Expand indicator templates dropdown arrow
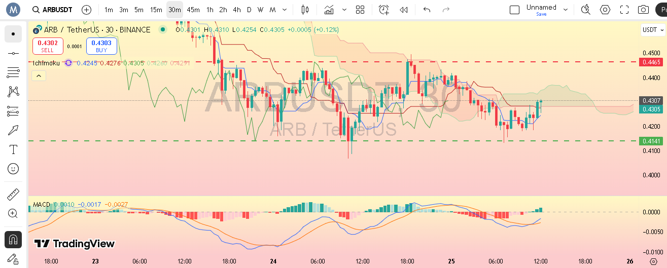The image size is (667, 268). tap(345, 10)
